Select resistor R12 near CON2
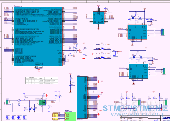The image size is (170, 121). click(x=132, y=98)
